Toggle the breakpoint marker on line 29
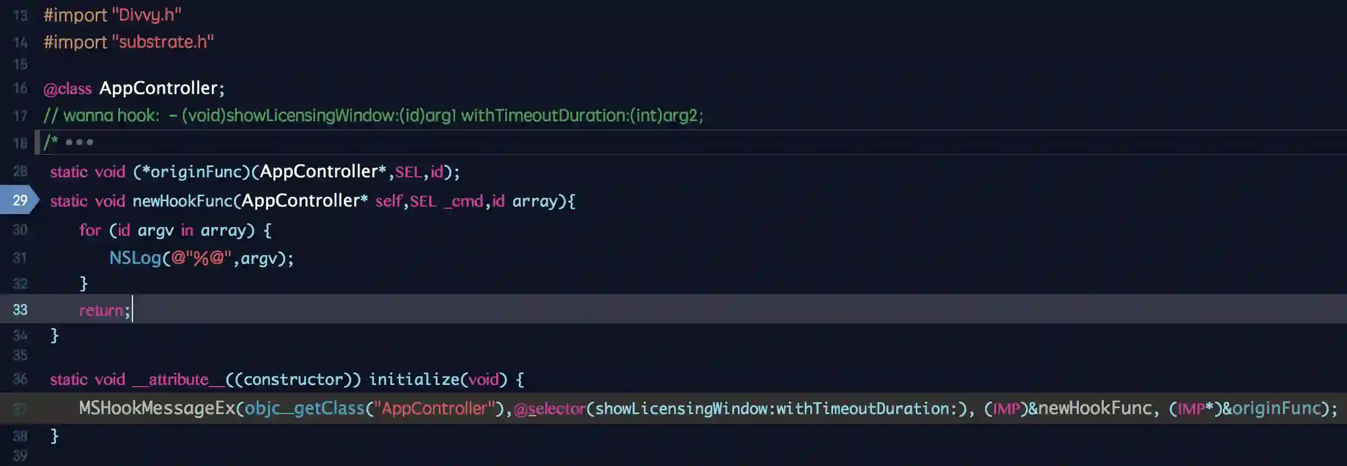1347x466 pixels. (x=19, y=201)
